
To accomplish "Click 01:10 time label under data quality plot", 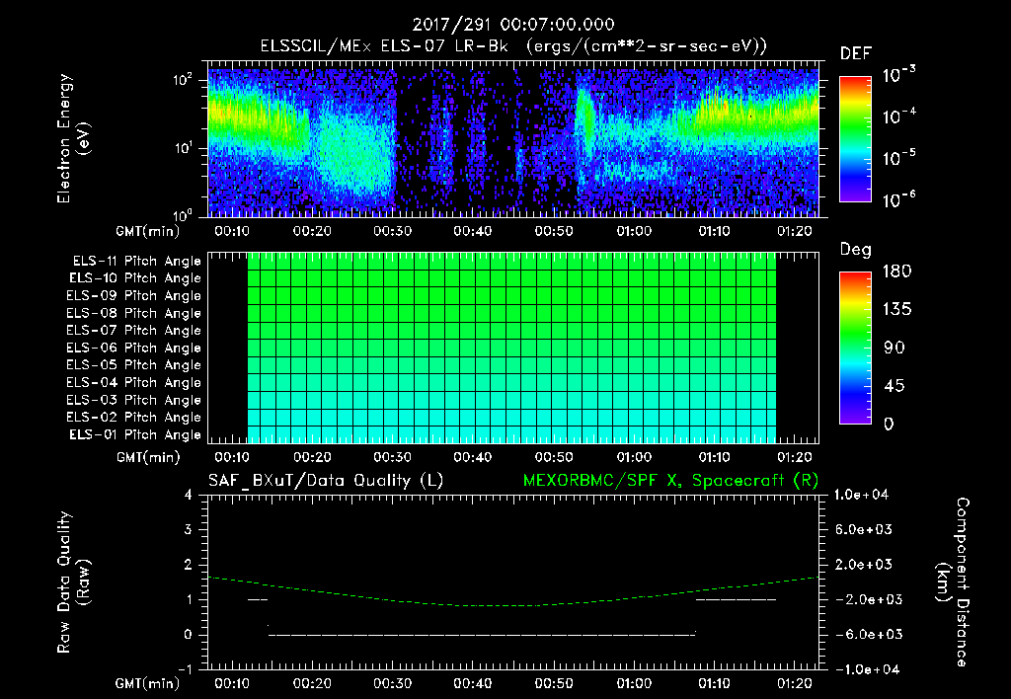I will pos(715,683).
